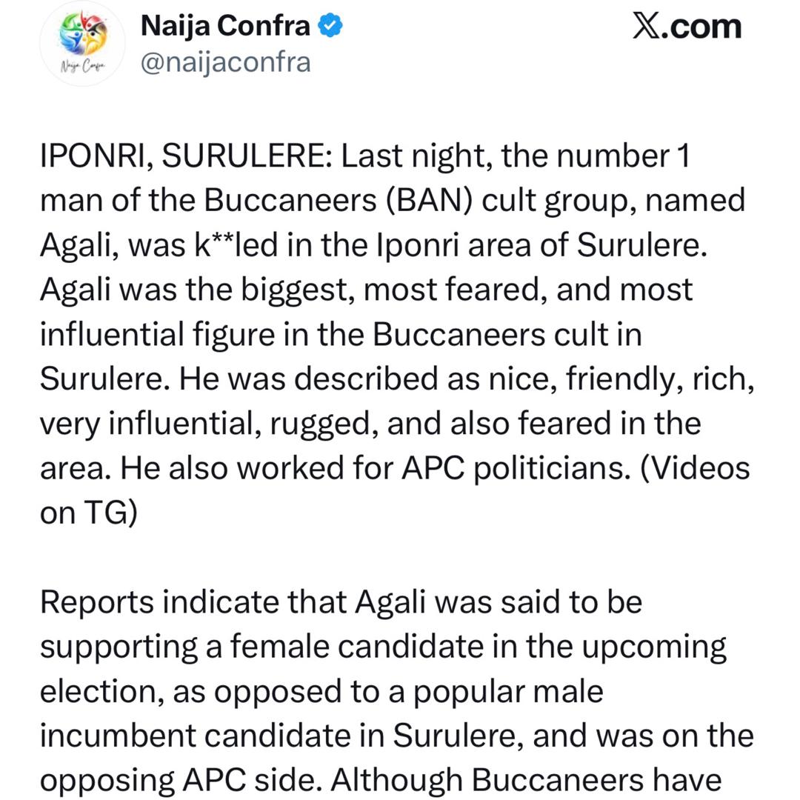Click the 'IPONRI, SURULERE:' heading text

click(185, 157)
